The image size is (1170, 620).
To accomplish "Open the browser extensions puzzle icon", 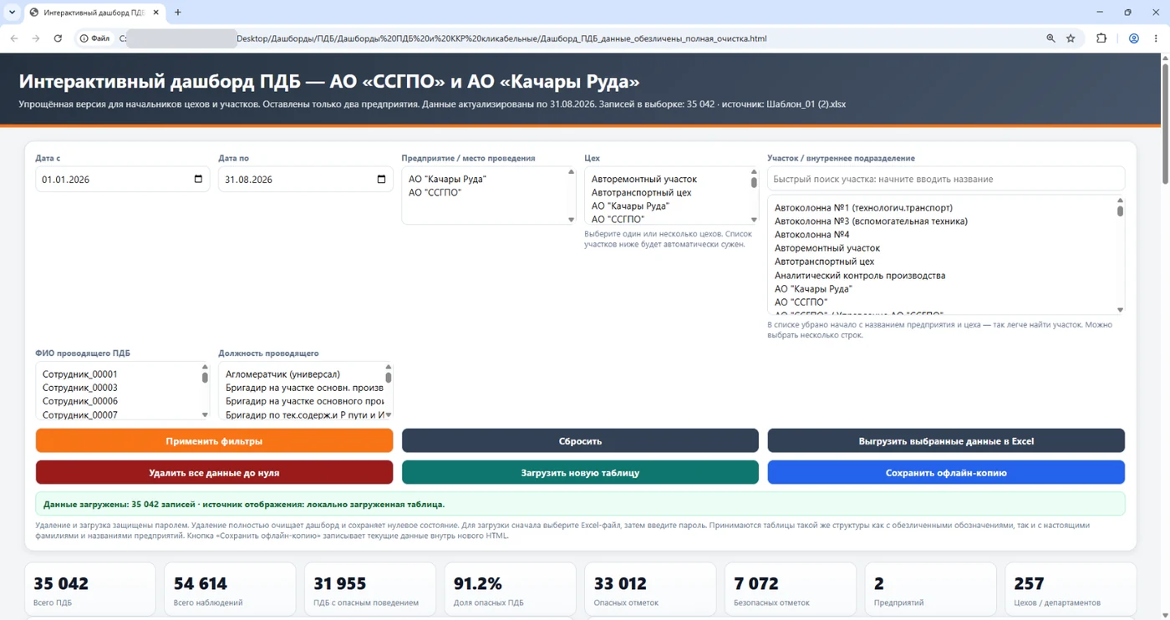I will (1101, 38).
